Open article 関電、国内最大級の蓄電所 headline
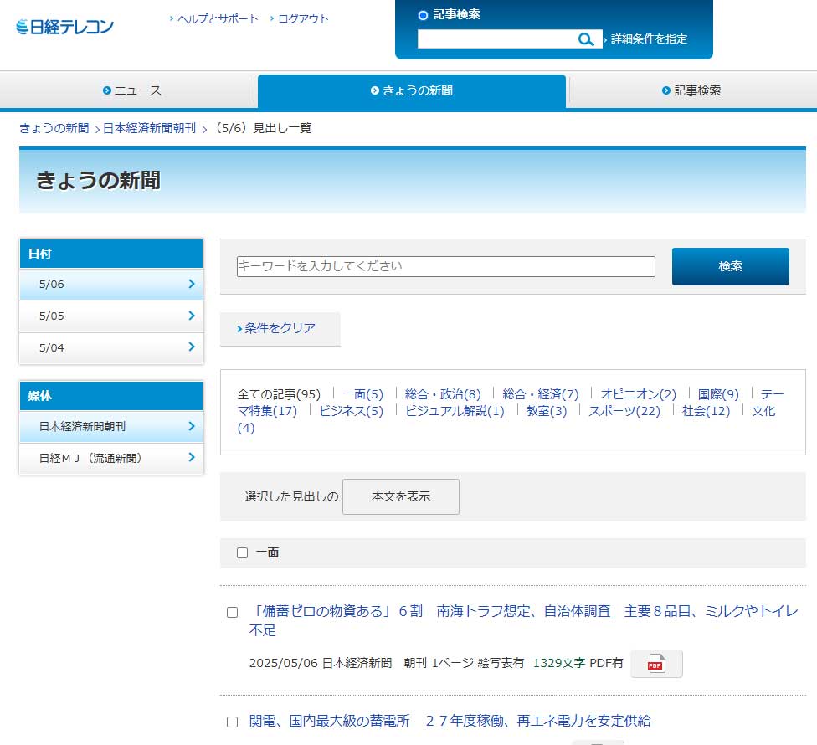Viewport: 817px width, 745px height. 450,721
